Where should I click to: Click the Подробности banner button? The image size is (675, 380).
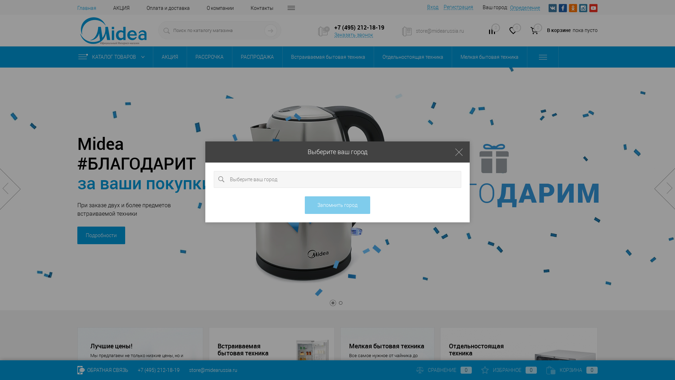pyautogui.click(x=101, y=235)
